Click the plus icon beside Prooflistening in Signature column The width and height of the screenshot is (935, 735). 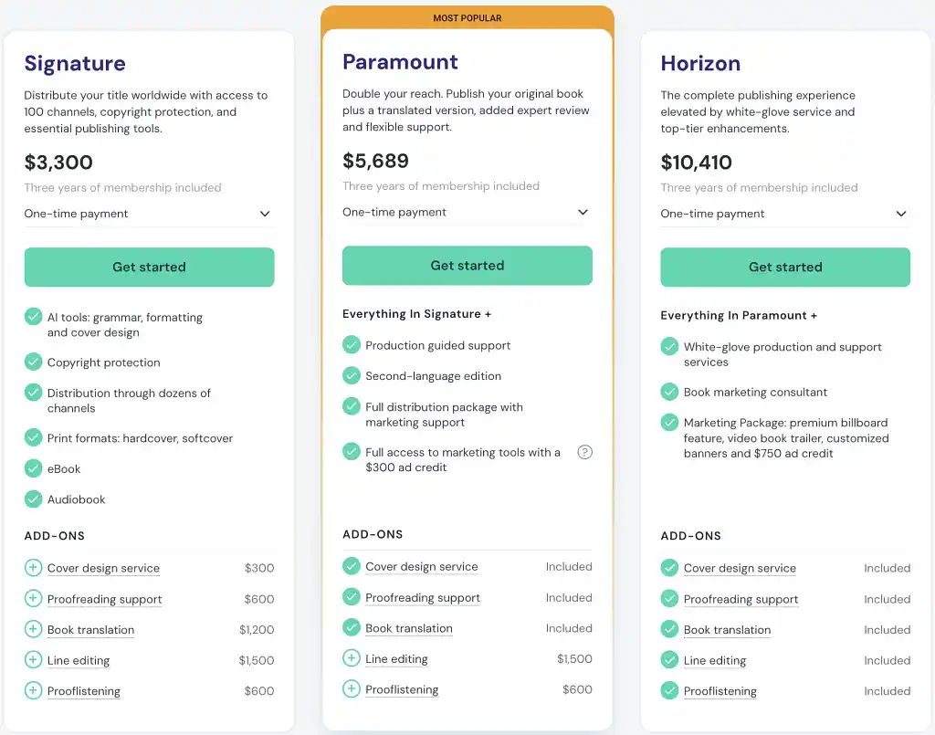(x=33, y=691)
